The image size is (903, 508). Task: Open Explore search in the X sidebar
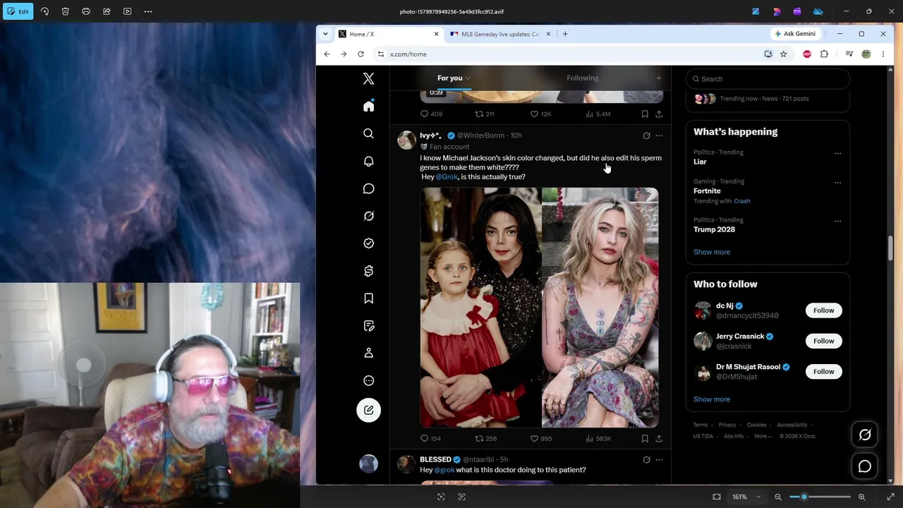click(368, 133)
